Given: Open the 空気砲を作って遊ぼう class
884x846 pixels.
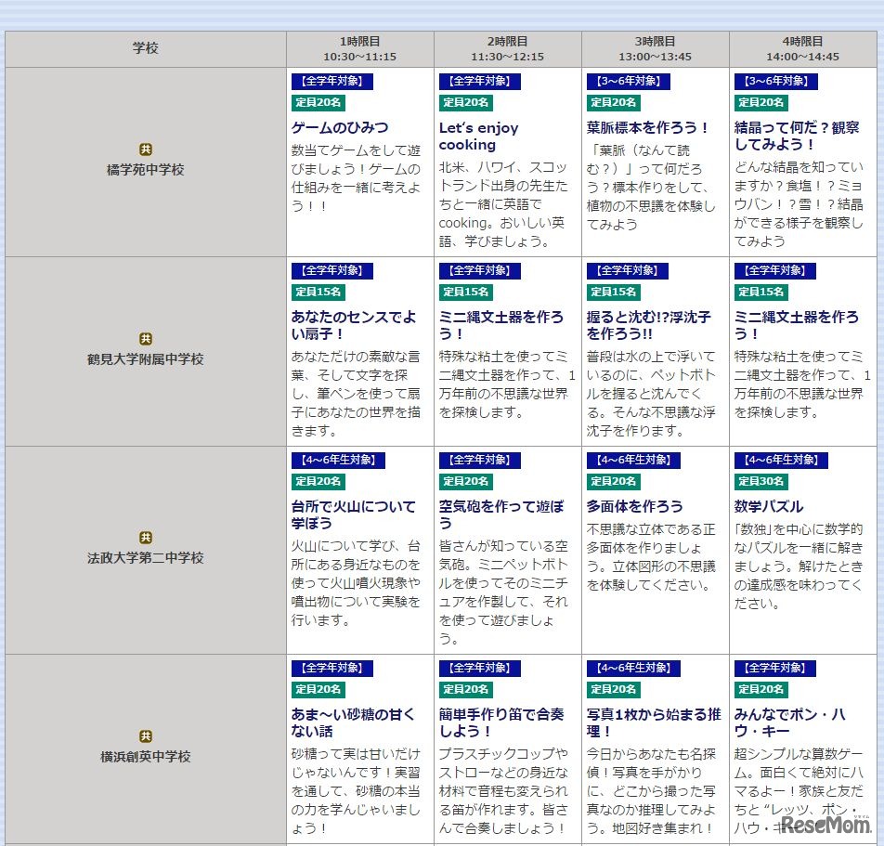Looking at the screenshot, I should tap(501, 515).
